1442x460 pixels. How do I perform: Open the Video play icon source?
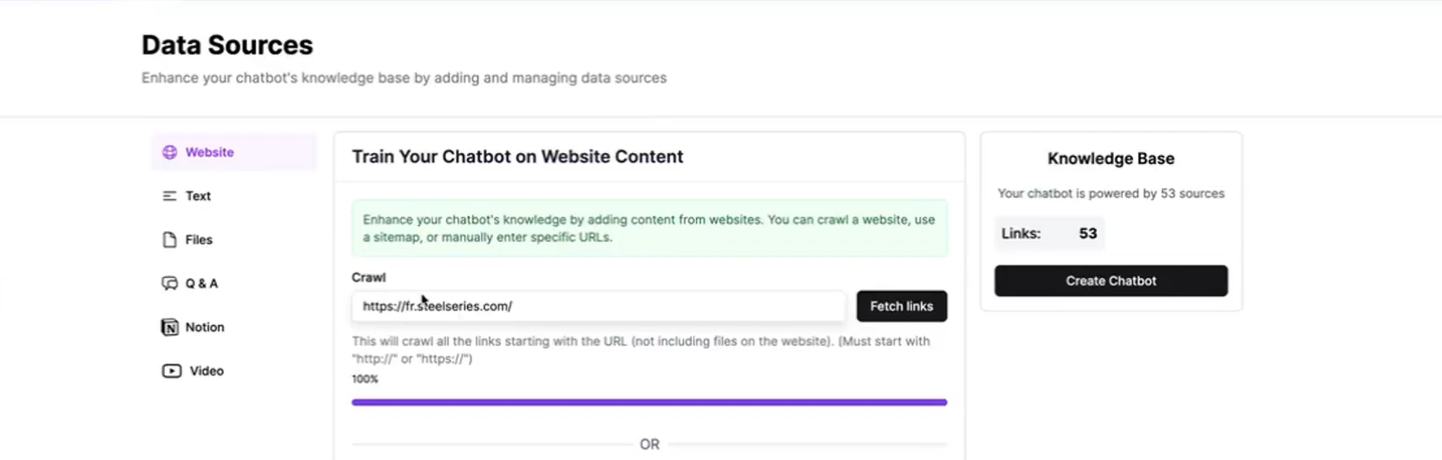coord(171,371)
